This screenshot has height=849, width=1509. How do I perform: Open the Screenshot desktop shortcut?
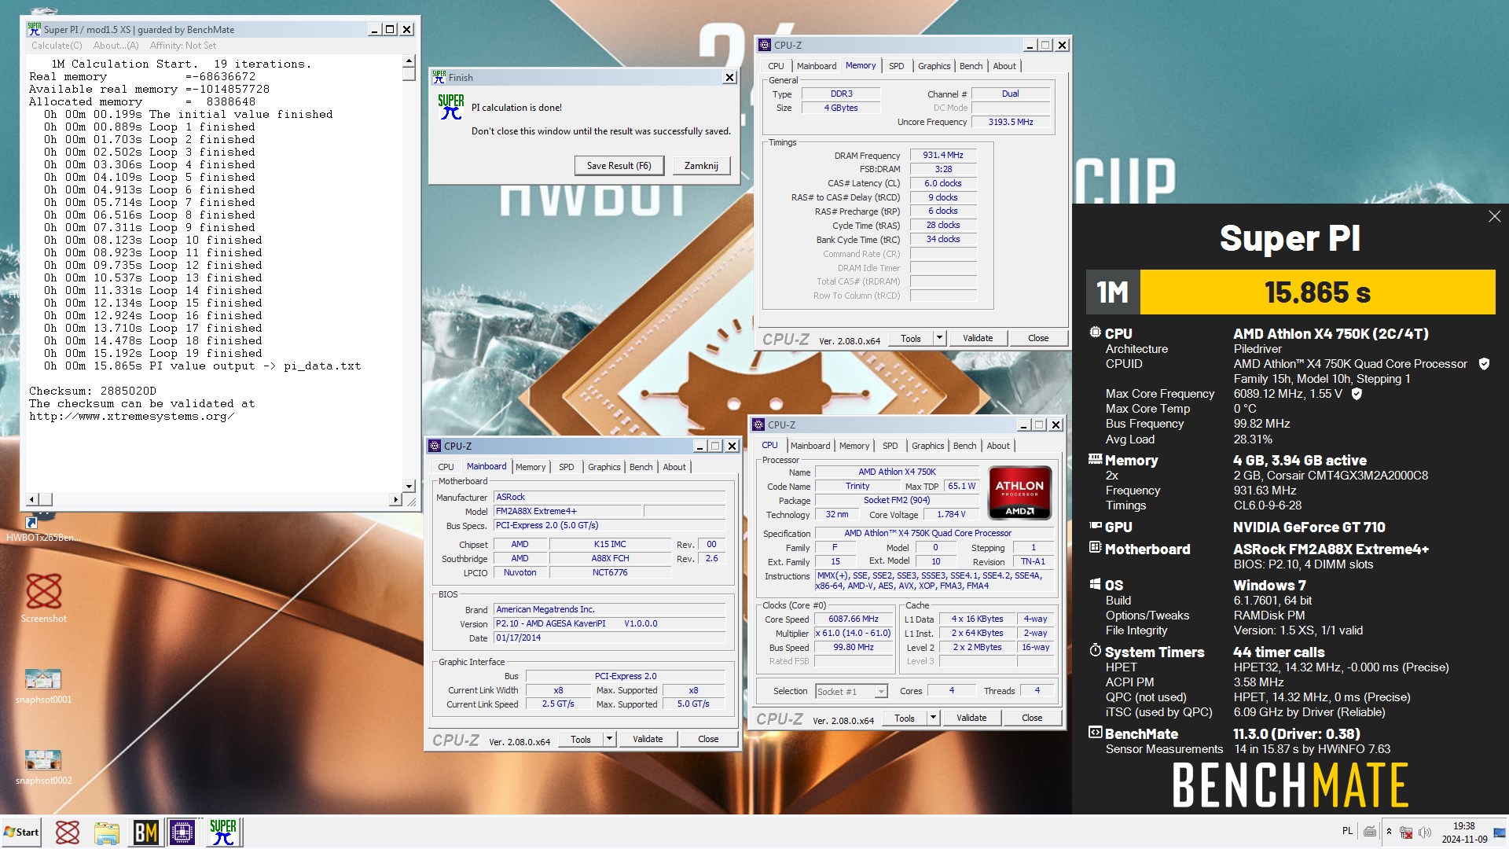point(43,597)
